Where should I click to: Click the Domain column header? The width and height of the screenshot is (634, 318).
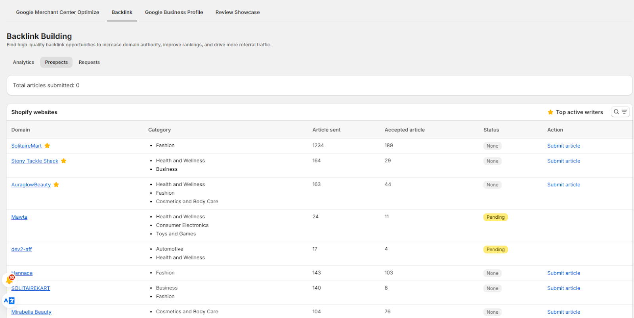tap(21, 130)
